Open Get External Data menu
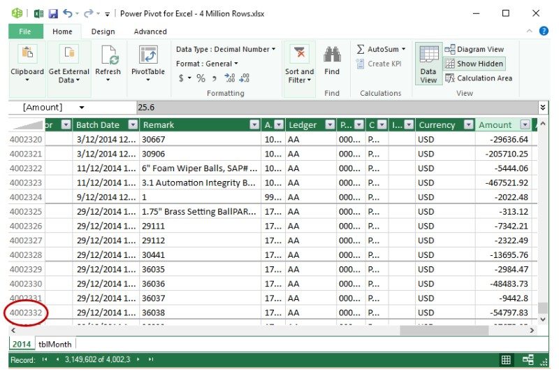This screenshot has height=374, width=559. pos(68,64)
